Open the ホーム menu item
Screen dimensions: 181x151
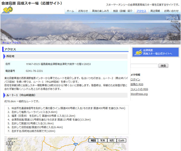[x=70, y=11]
